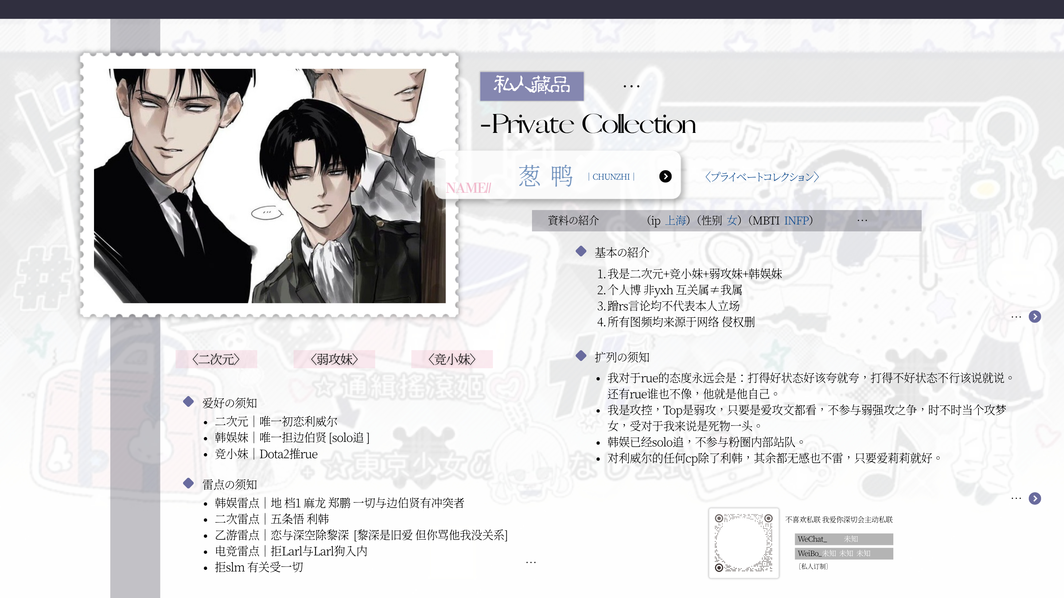This screenshot has width=1064, height=598.
Task: Click the ellipsis next to the 私人藏品 badge
Action: (631, 86)
